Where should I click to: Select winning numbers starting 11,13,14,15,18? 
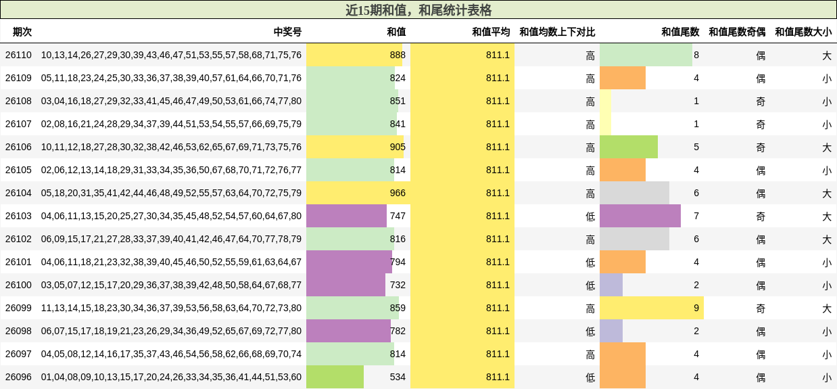click(x=171, y=308)
